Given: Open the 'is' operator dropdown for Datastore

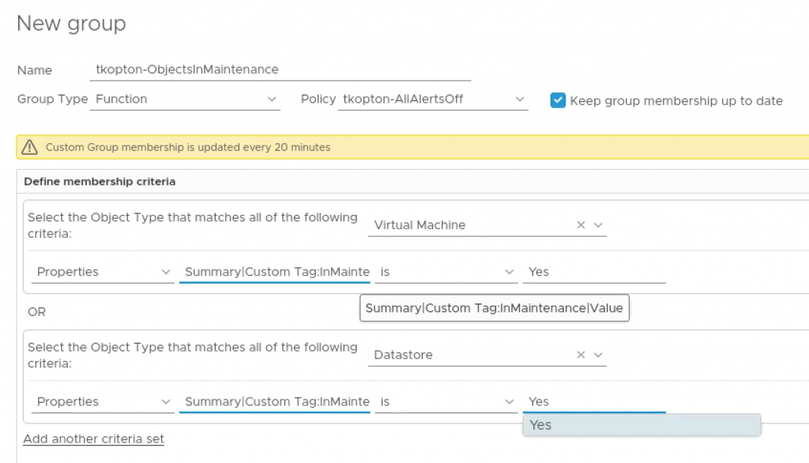Looking at the screenshot, I should pos(446,401).
